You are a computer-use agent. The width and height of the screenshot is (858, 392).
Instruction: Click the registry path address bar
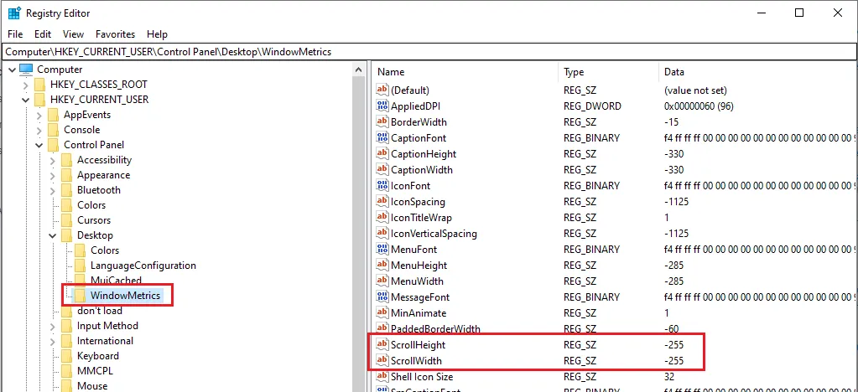(x=428, y=52)
